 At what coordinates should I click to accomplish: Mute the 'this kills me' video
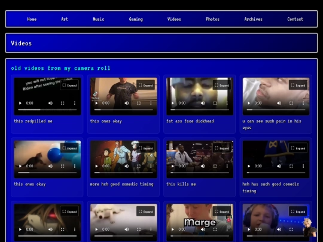pyautogui.click(x=203, y=166)
